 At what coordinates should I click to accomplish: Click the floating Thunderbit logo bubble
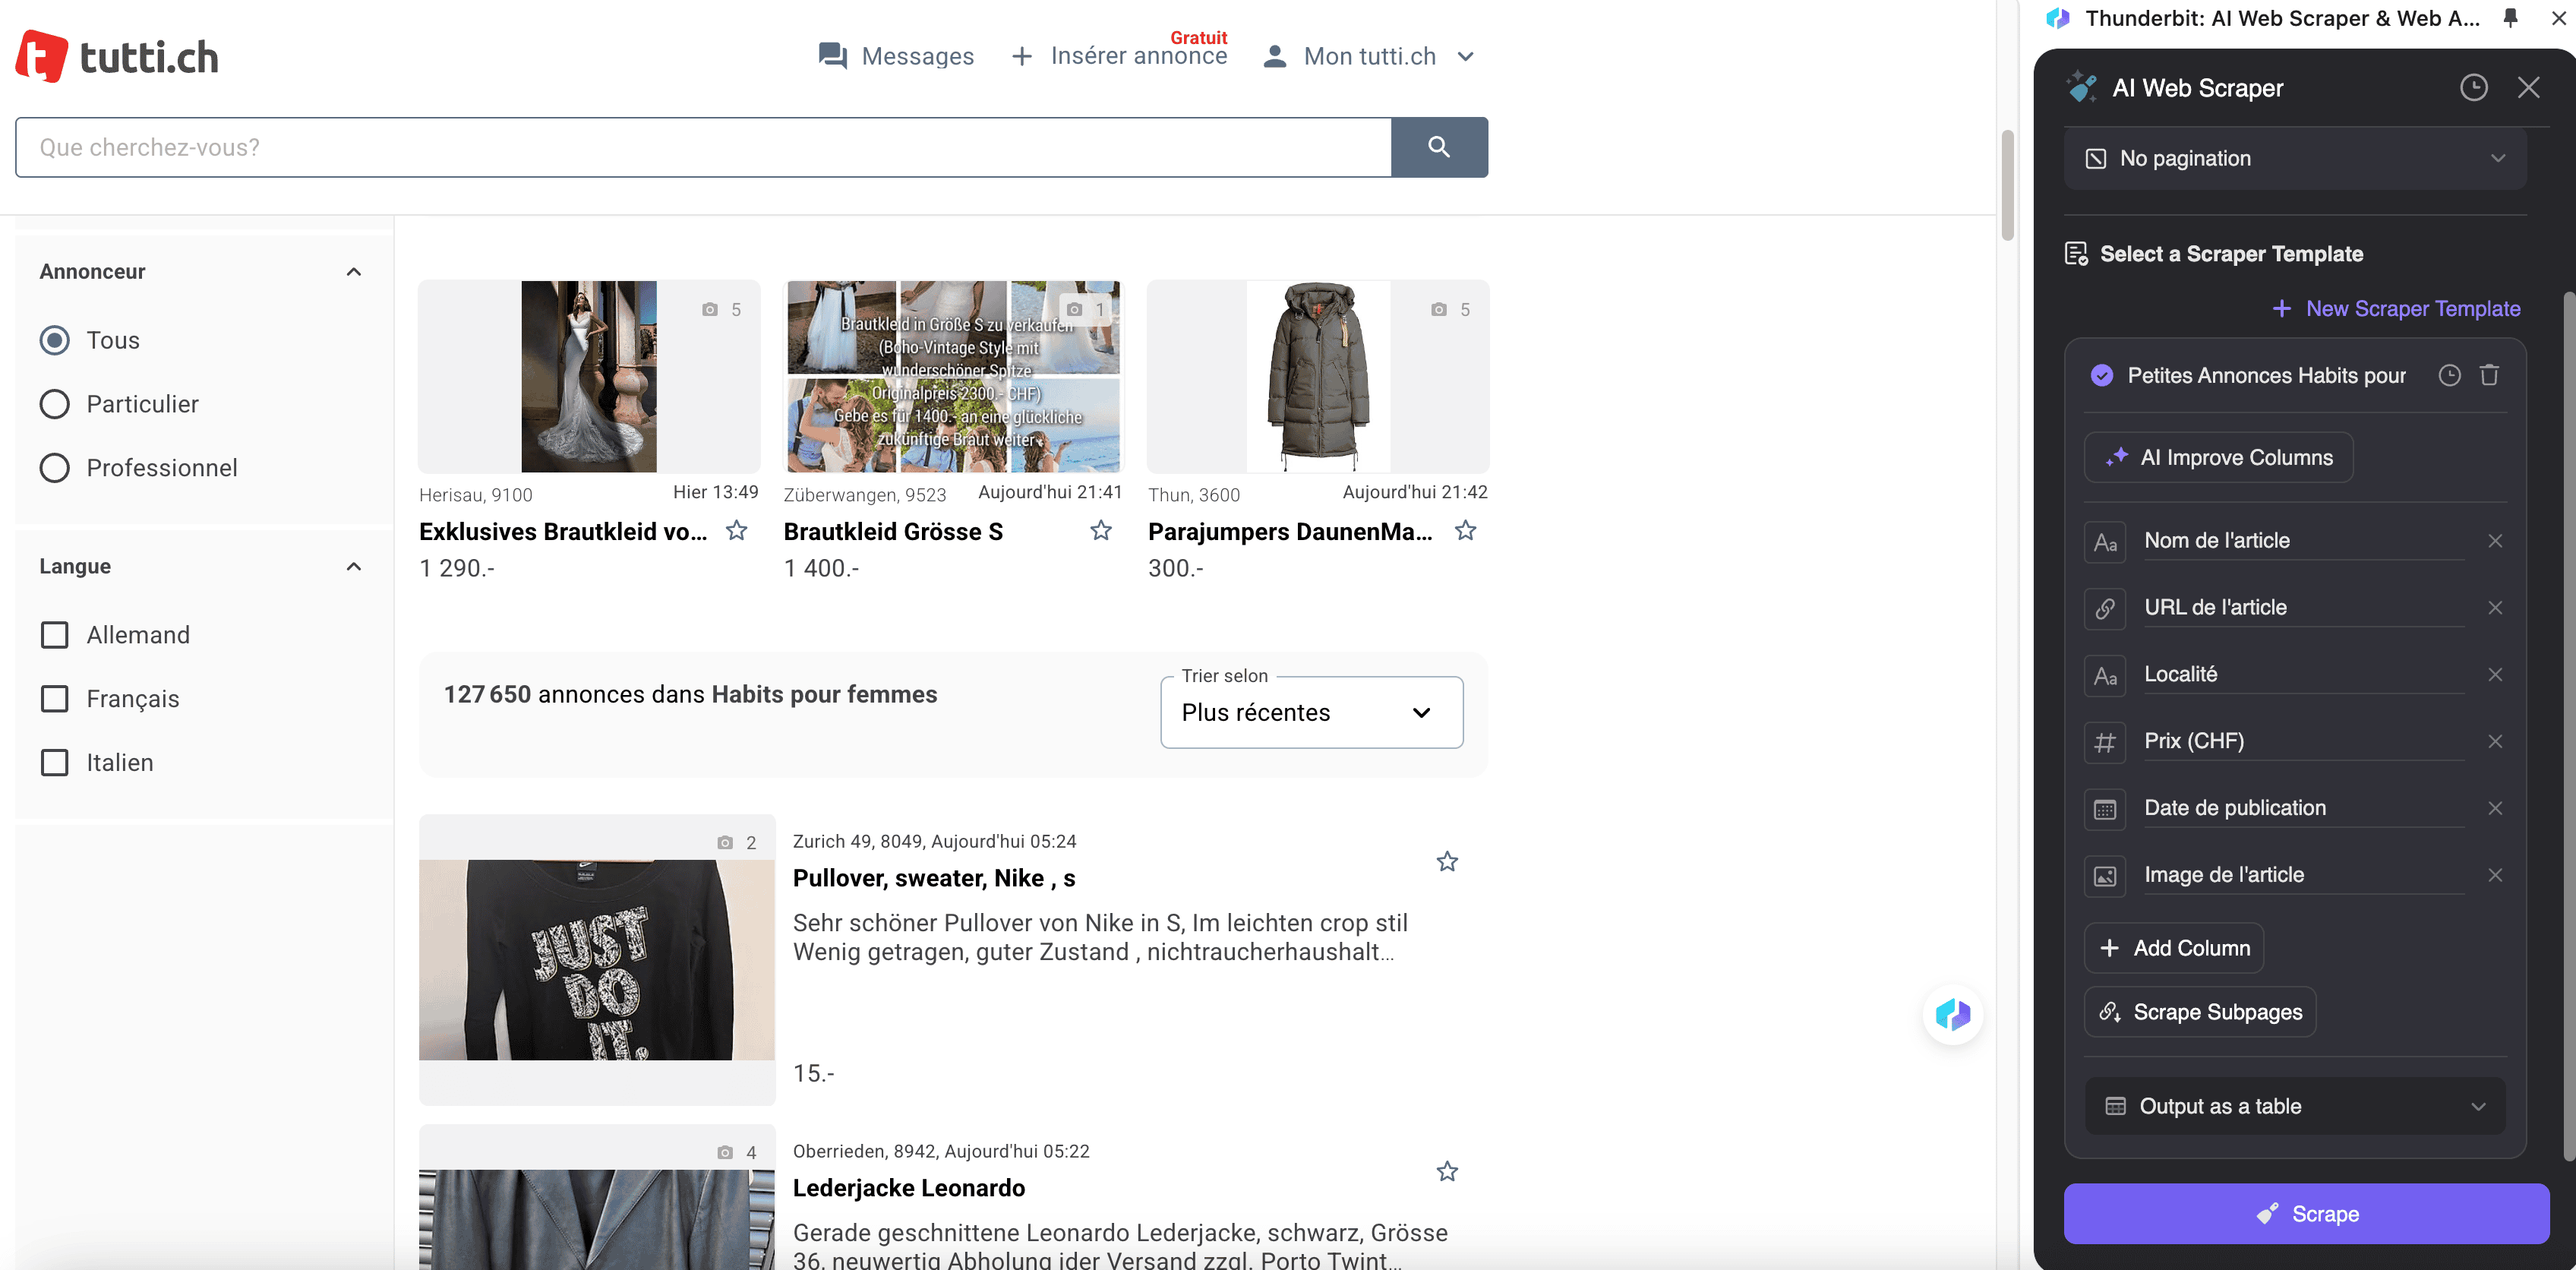1952,1015
